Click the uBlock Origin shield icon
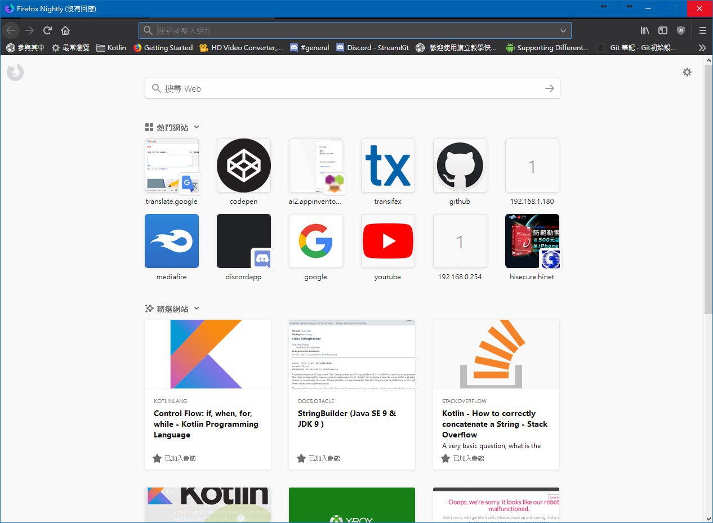 click(x=681, y=30)
